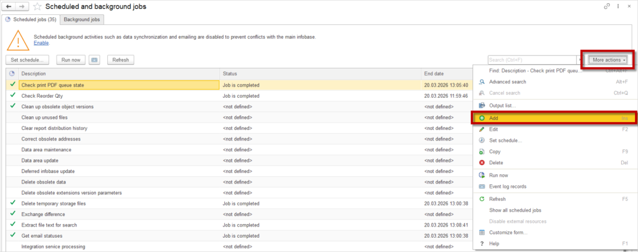
Task: Open the More actions dropdown
Action: point(609,60)
